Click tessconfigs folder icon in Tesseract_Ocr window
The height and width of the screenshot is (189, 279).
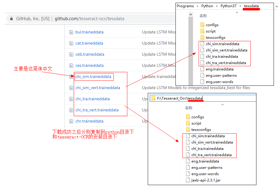pos(188,129)
